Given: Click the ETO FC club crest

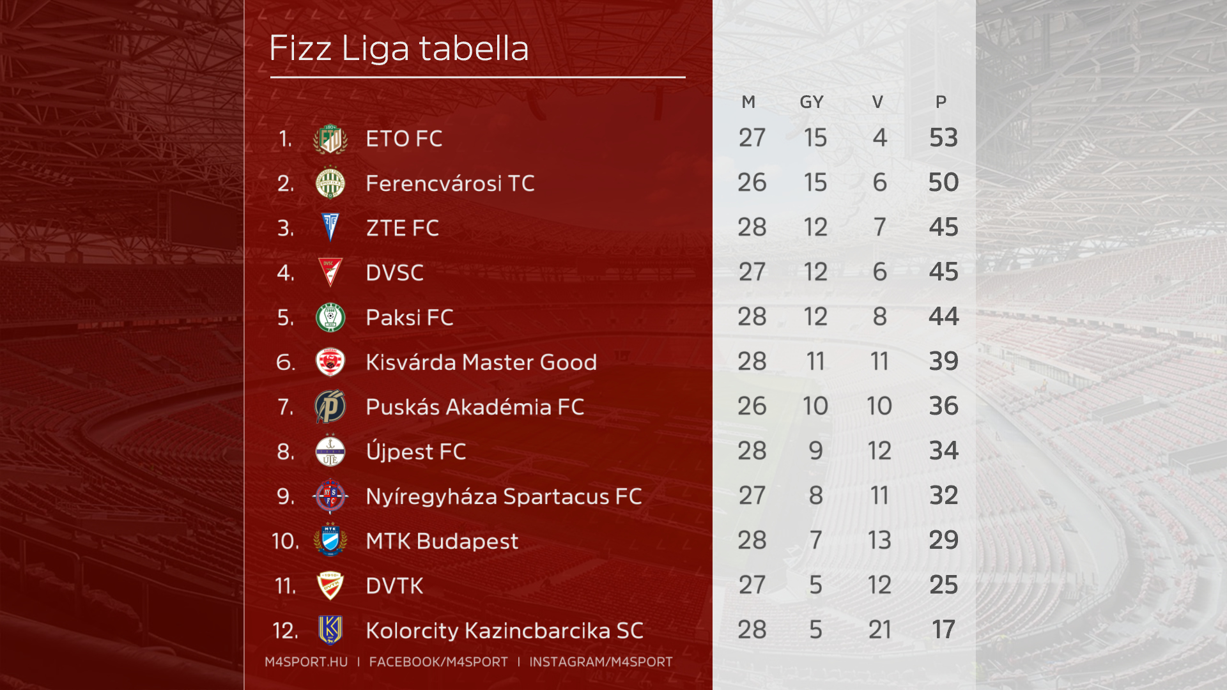Looking at the screenshot, I should tap(330, 139).
